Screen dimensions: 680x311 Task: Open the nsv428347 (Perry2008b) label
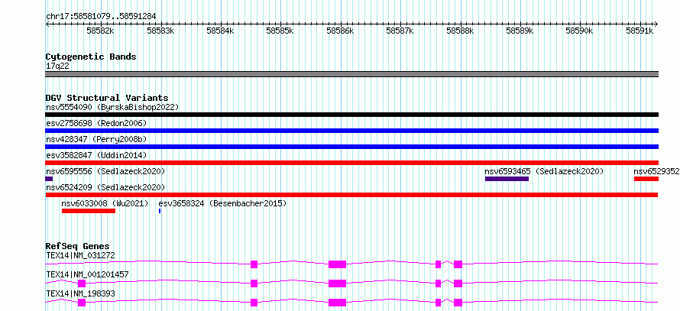point(96,139)
